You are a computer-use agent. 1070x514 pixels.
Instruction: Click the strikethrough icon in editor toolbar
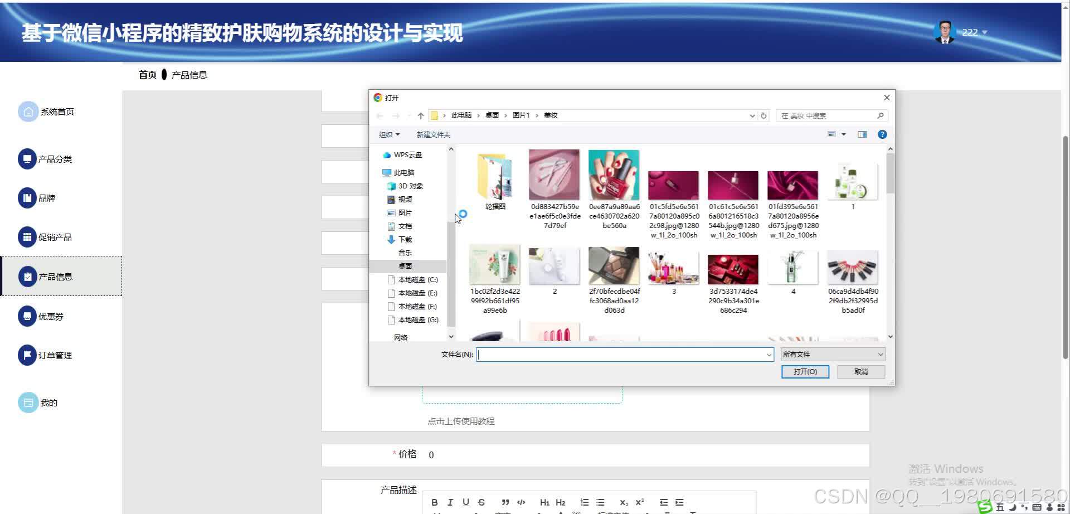[481, 502]
